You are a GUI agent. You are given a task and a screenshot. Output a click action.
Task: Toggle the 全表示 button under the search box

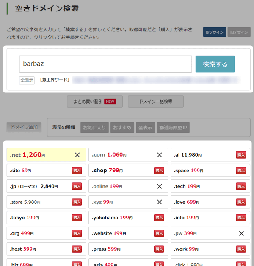27,80
